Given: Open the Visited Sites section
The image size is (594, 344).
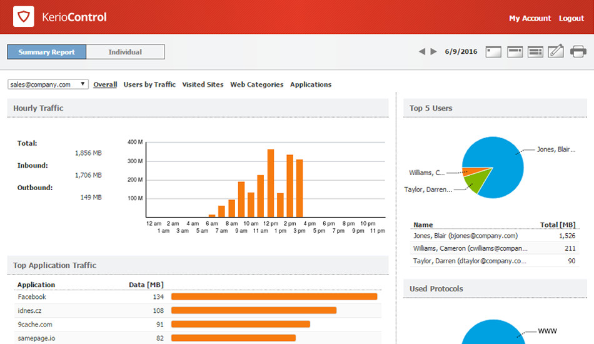Looking at the screenshot, I should click(x=203, y=84).
